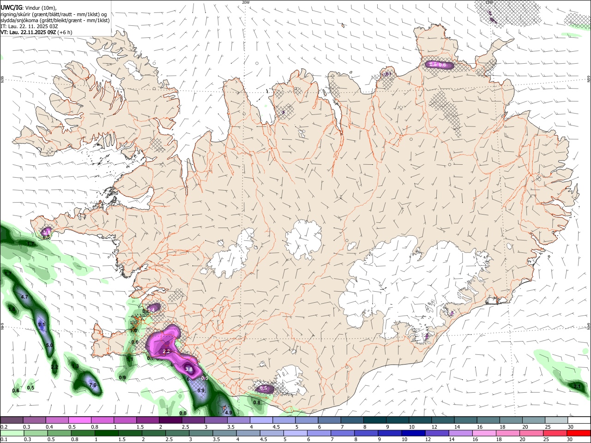The height and width of the screenshot is (443, 591).
Task: Click the dark navy swatch above 10 in rain legend
Action: [x=413, y=433]
